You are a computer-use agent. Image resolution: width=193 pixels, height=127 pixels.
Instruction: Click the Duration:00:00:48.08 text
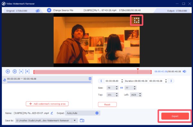pos(136,81)
